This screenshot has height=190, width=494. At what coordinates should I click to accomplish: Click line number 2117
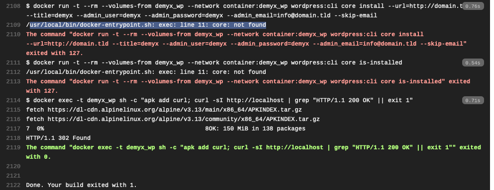point(13,128)
